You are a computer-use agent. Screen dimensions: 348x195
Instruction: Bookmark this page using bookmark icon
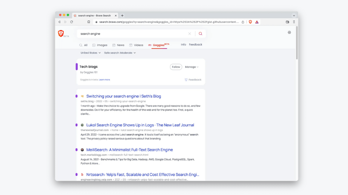(88, 22)
